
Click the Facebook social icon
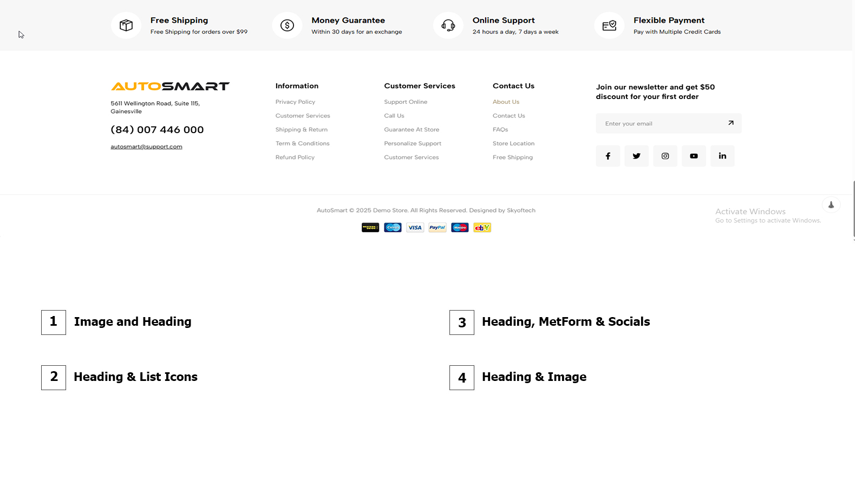tap(608, 156)
